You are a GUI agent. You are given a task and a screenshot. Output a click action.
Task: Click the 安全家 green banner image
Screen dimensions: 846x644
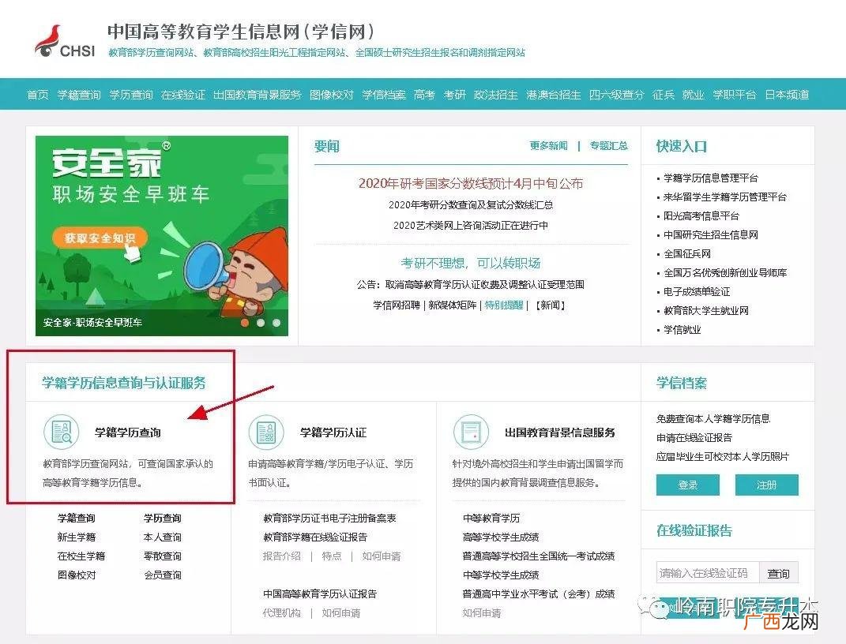pyautogui.click(x=162, y=235)
